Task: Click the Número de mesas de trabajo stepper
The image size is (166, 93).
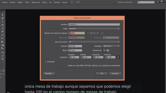Action: click(69, 33)
